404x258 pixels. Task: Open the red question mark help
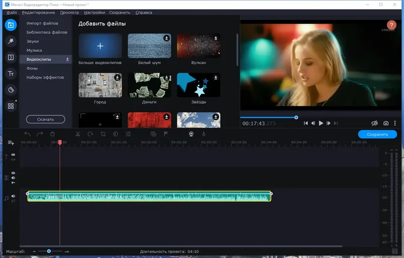coord(391,25)
